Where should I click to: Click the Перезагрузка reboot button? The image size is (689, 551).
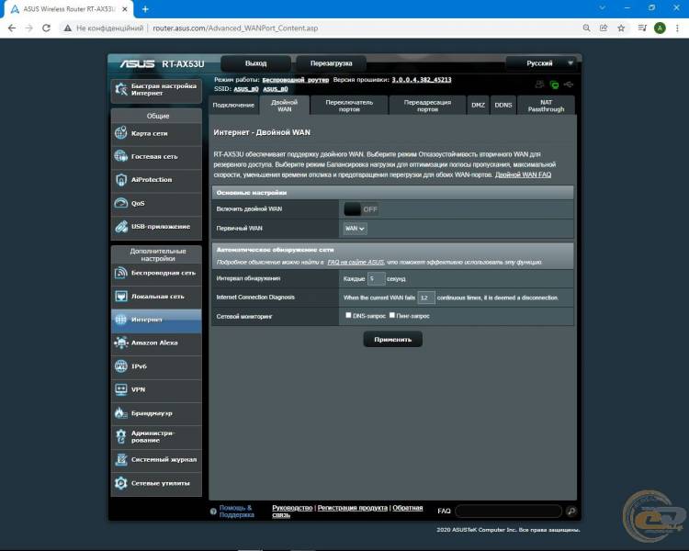point(331,63)
